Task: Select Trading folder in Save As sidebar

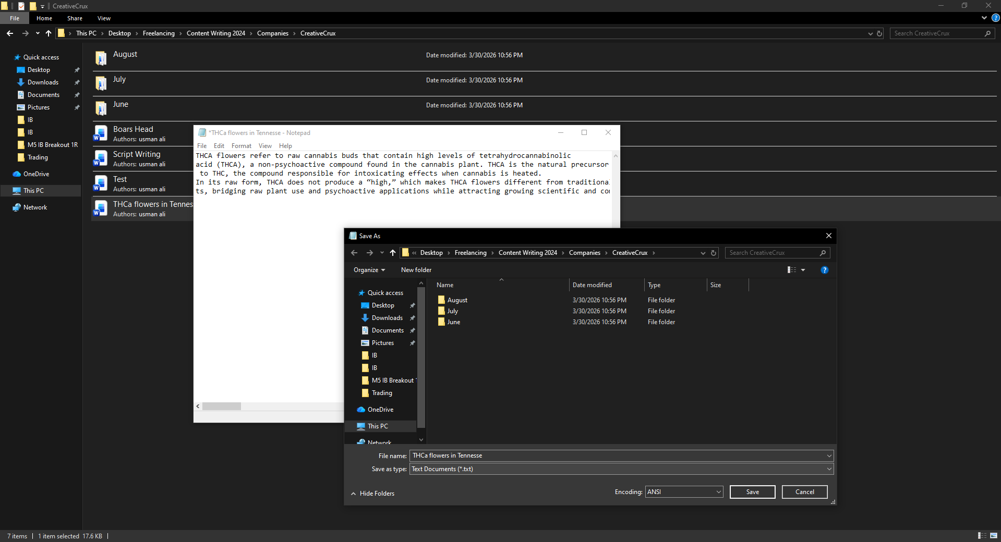Action: pos(382,393)
